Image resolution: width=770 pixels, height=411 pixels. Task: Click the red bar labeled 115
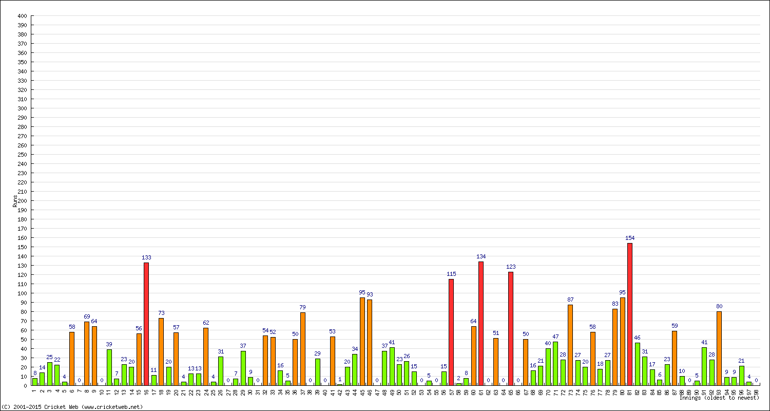451,332
